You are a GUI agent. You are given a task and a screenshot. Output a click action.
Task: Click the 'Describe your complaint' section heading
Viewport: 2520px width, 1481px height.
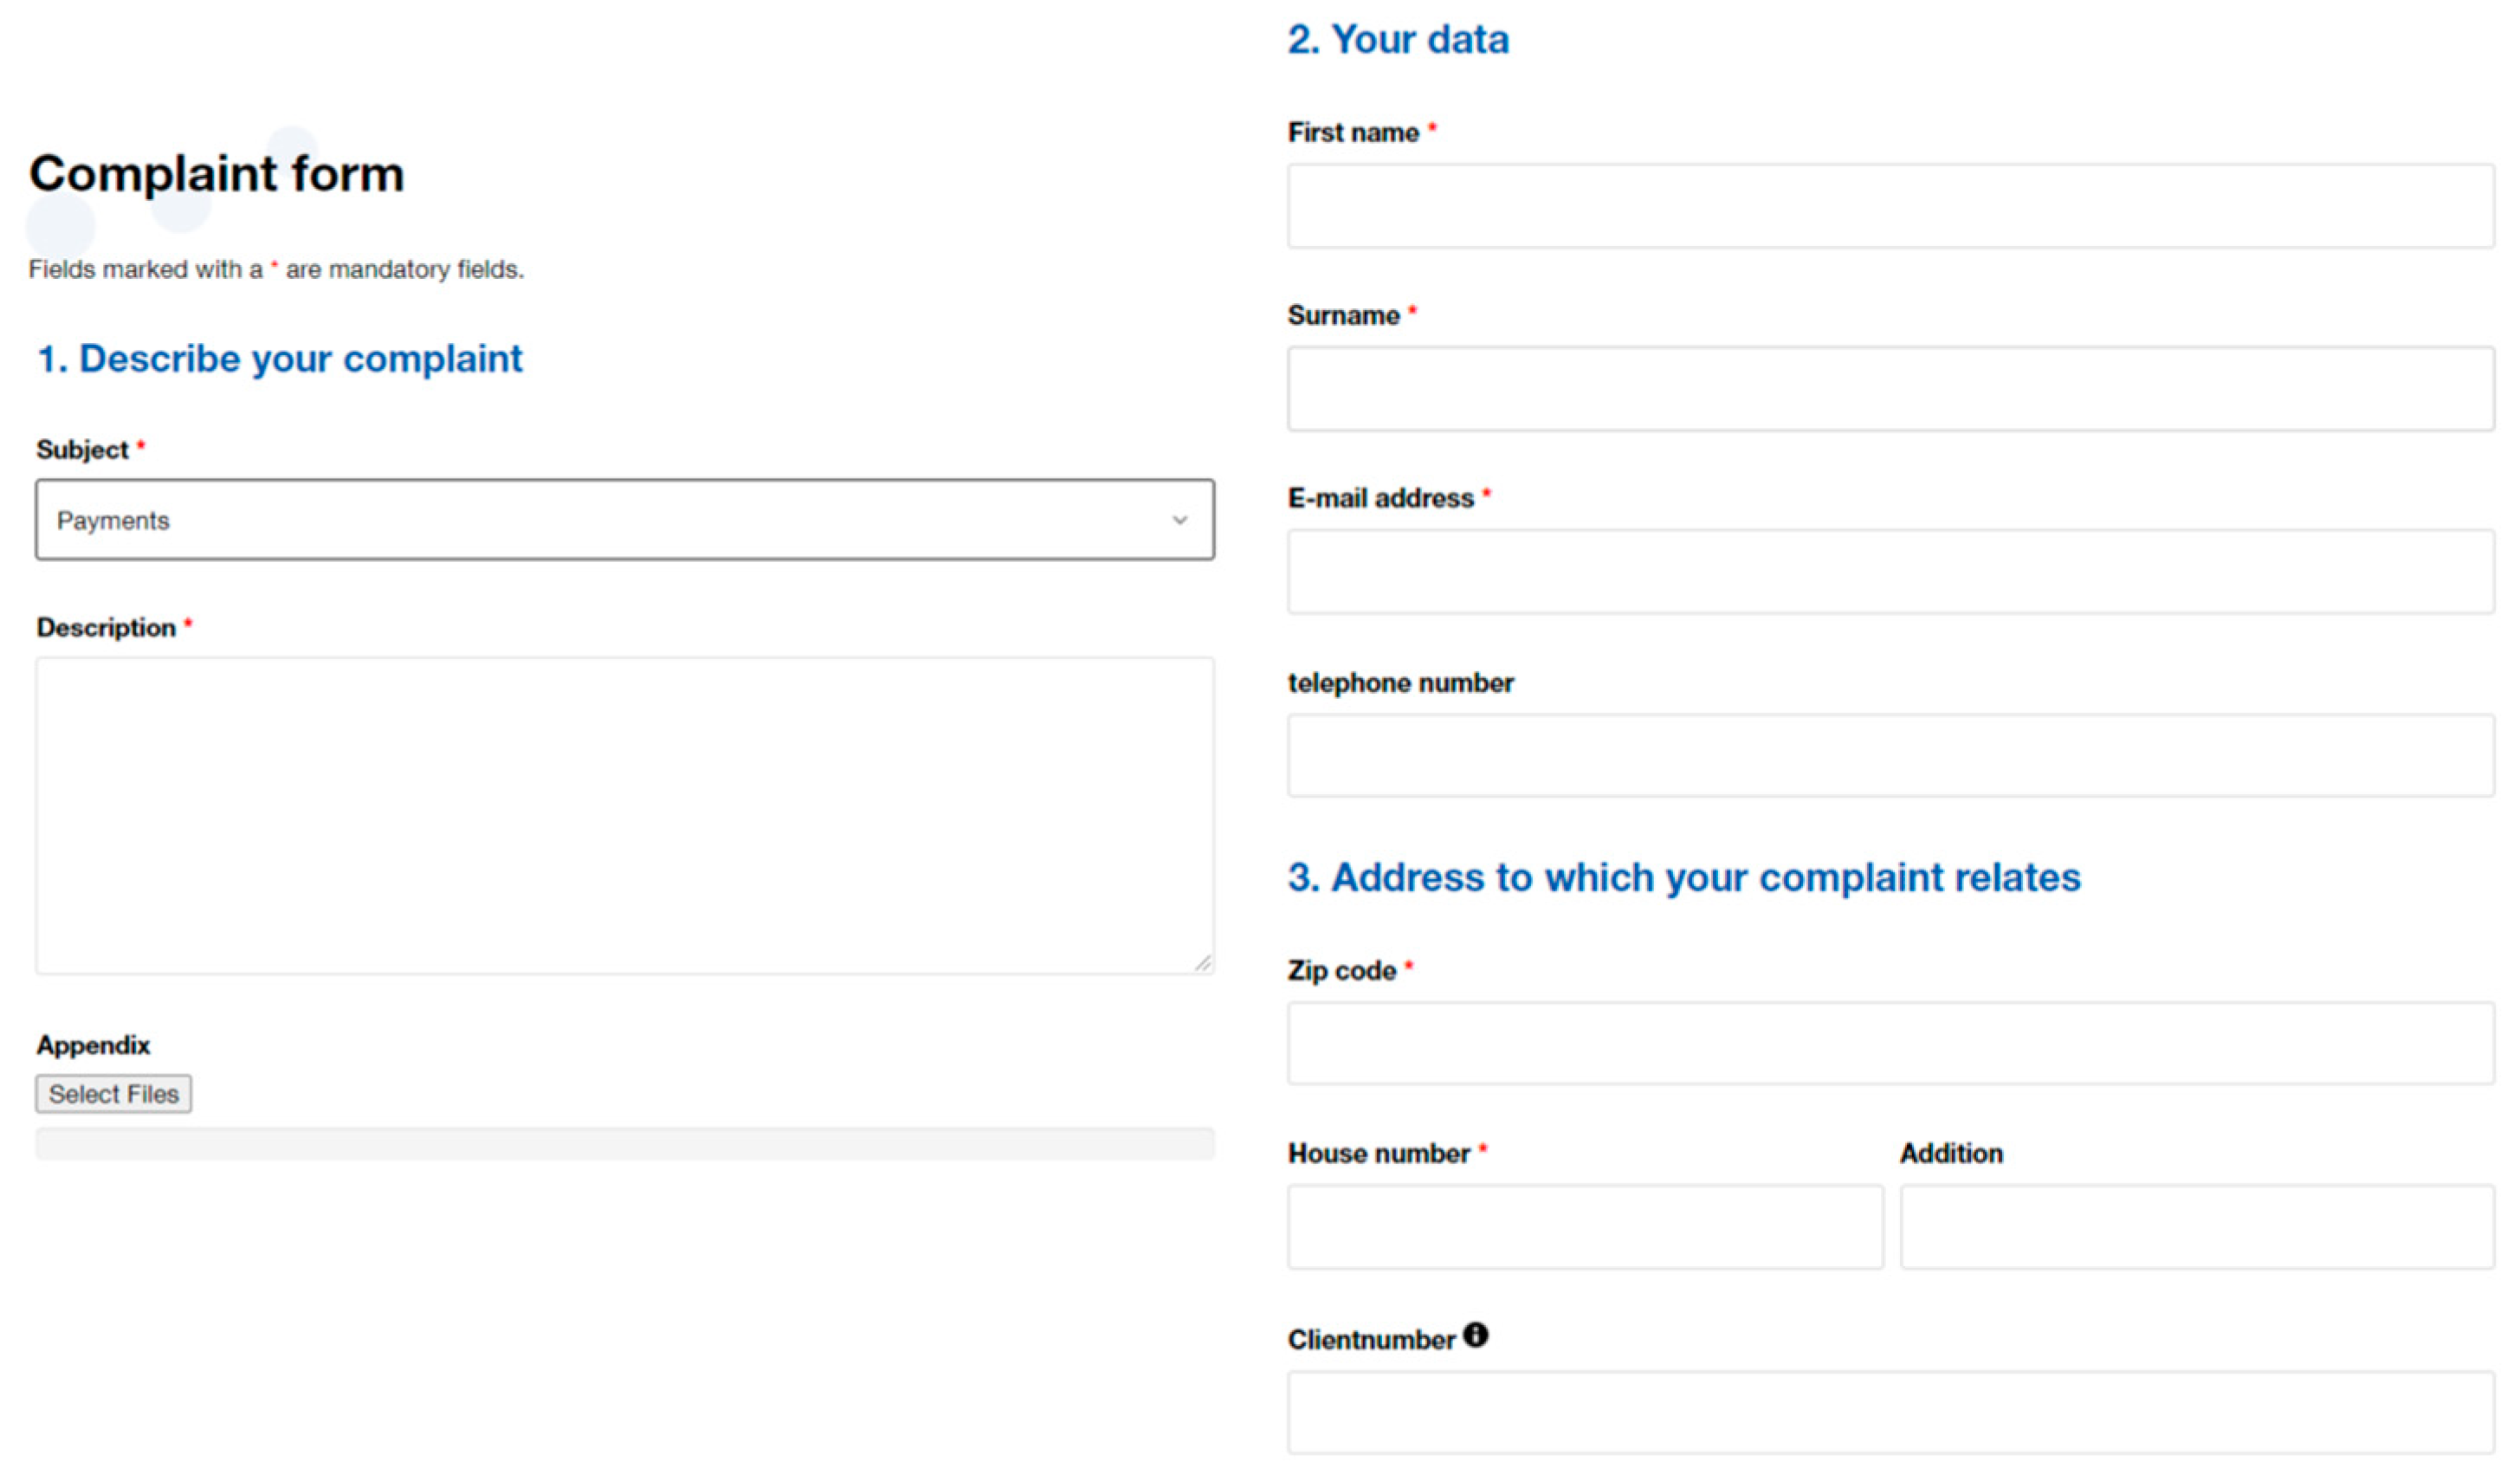point(280,359)
